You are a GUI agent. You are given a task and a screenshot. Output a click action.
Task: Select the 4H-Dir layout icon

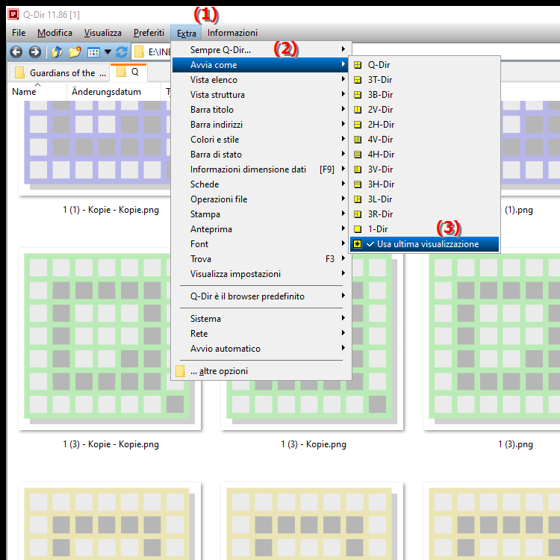(358, 155)
